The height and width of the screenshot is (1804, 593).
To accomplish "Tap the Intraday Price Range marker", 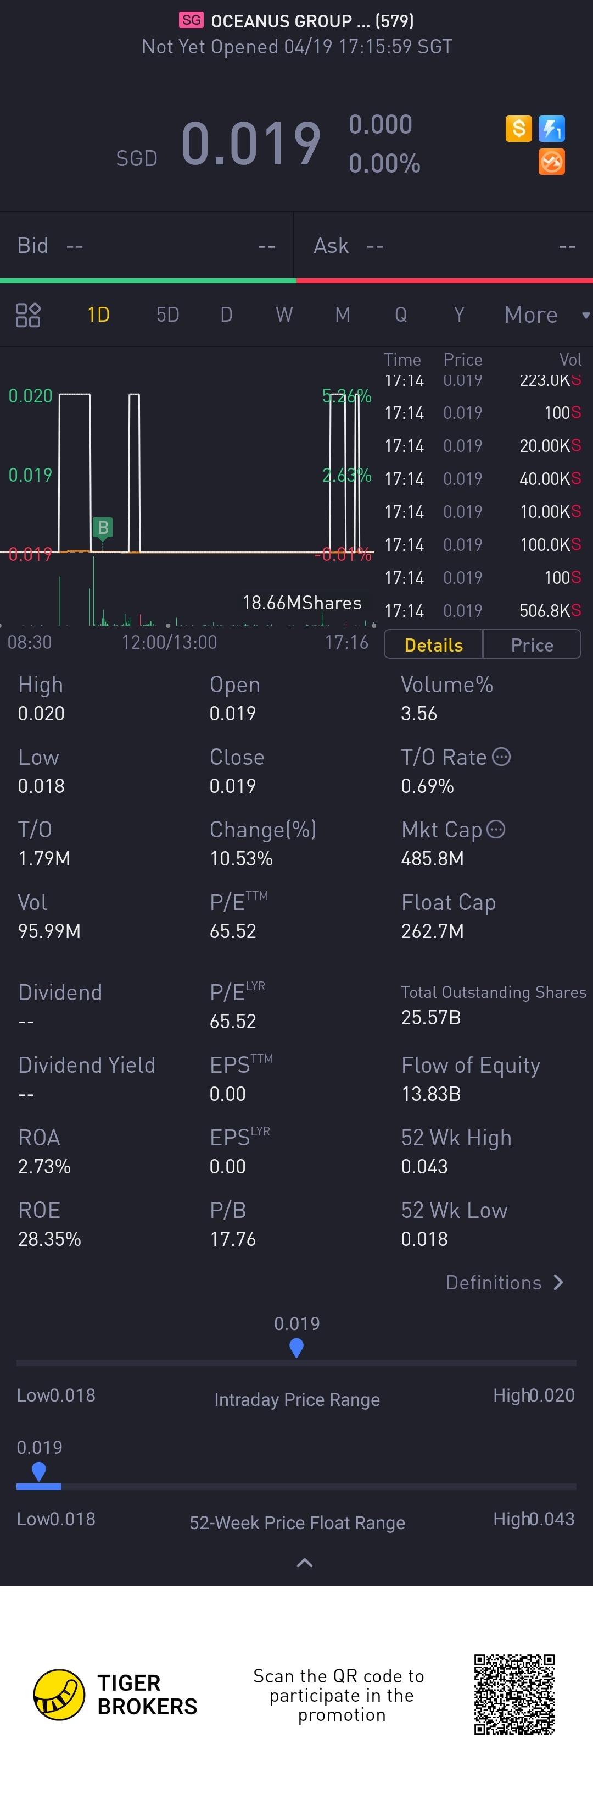I will tap(296, 1348).
